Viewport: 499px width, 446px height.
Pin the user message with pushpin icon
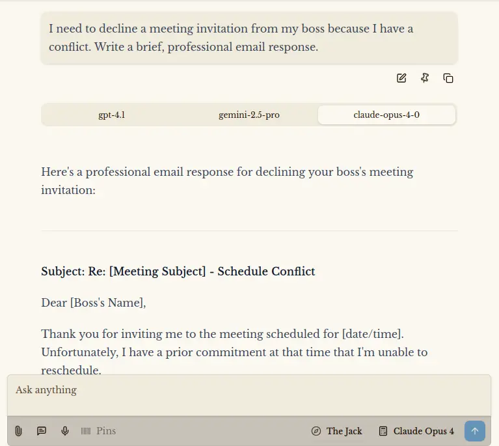pyautogui.click(x=425, y=78)
